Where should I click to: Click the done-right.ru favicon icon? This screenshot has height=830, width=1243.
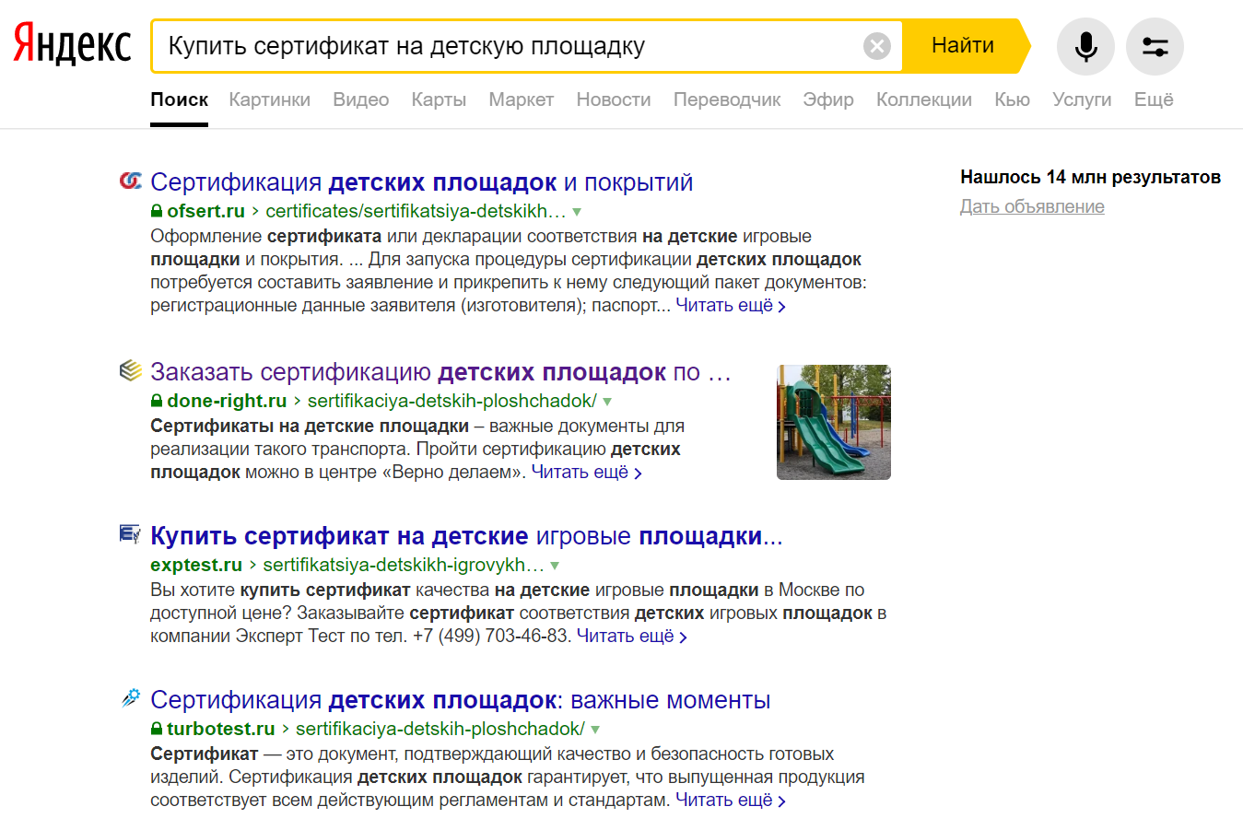pyautogui.click(x=131, y=370)
